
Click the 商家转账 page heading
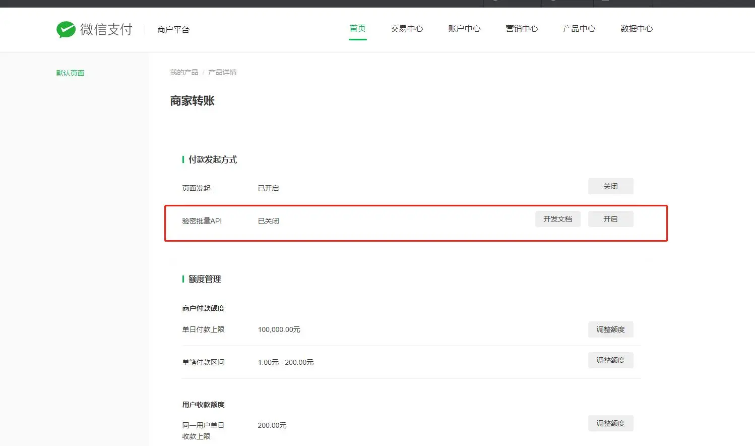193,101
